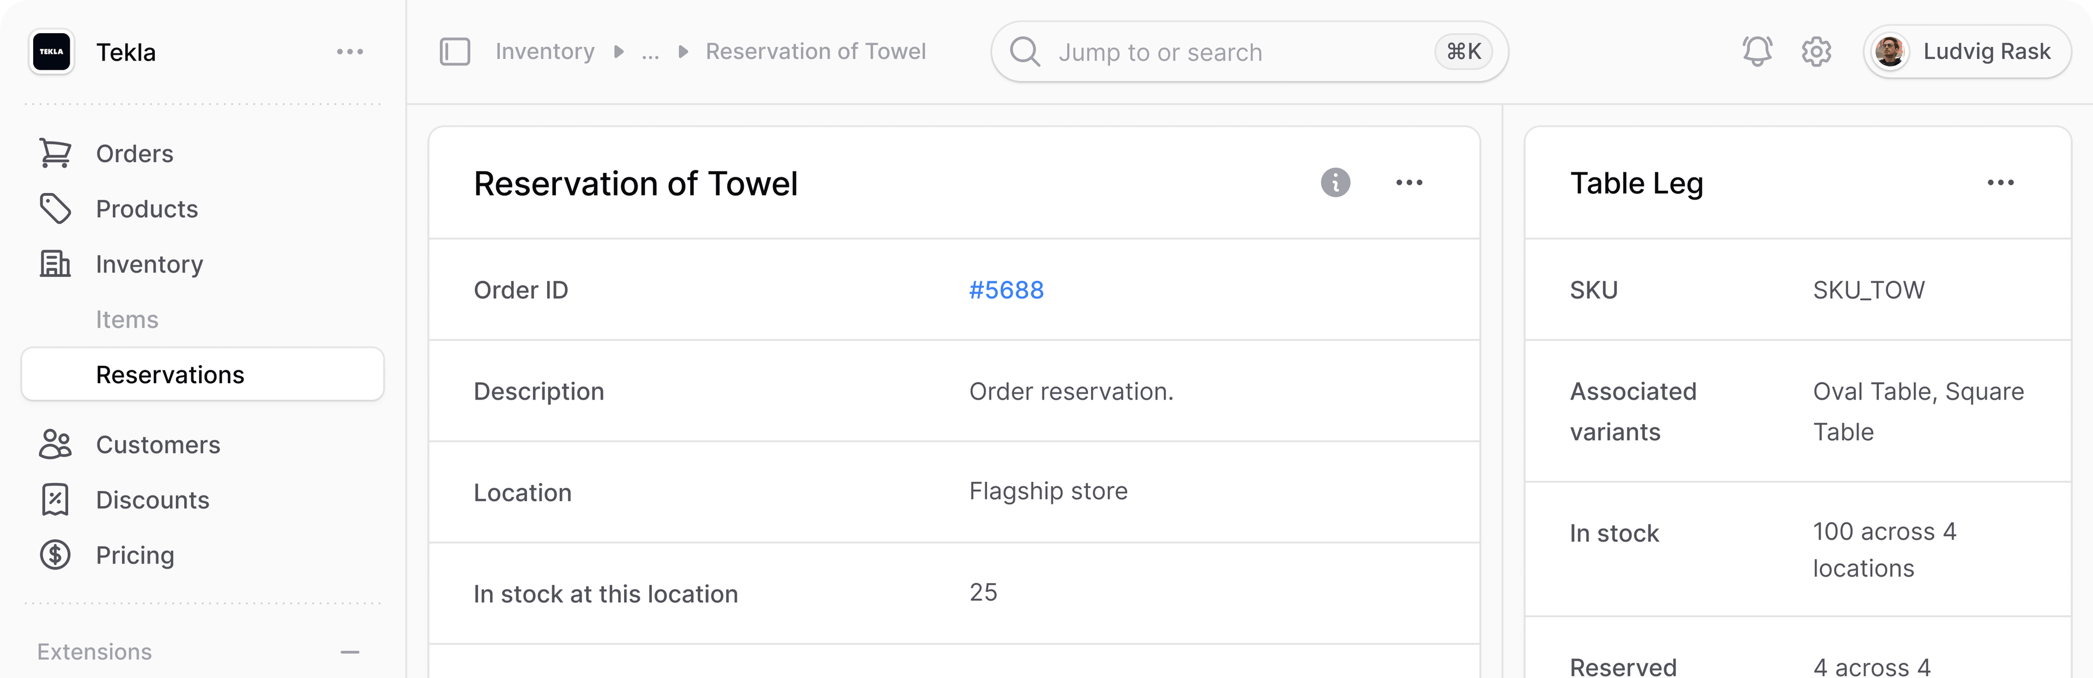Open the notifications bell
The image size is (2093, 678).
[x=1757, y=52]
